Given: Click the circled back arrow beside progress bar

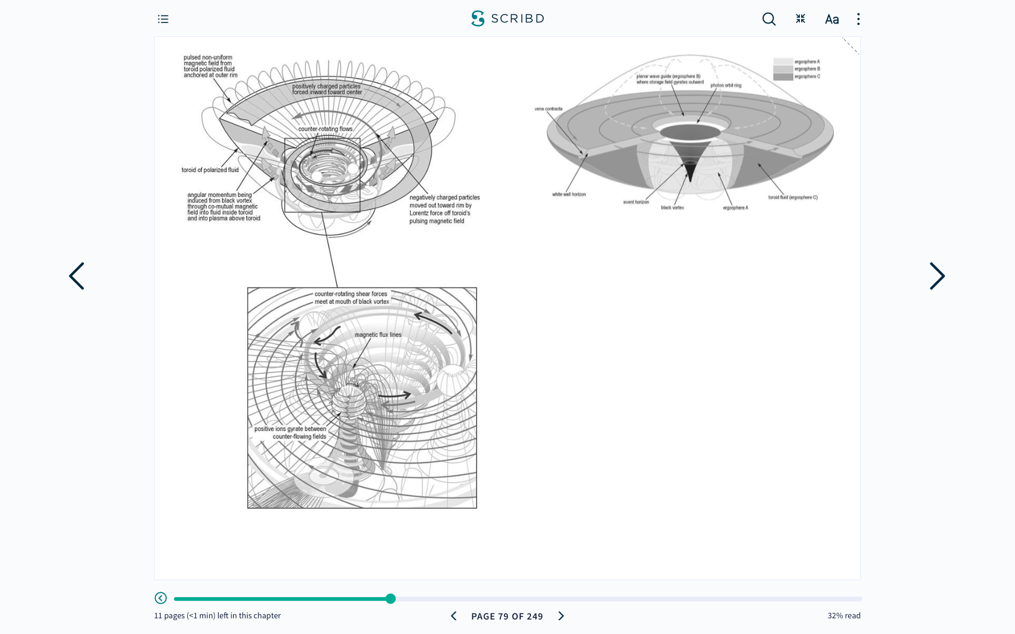Looking at the screenshot, I should (x=161, y=598).
